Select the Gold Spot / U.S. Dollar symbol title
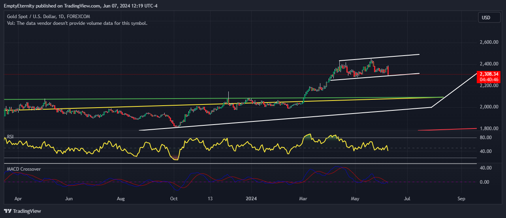 [x=49, y=17]
